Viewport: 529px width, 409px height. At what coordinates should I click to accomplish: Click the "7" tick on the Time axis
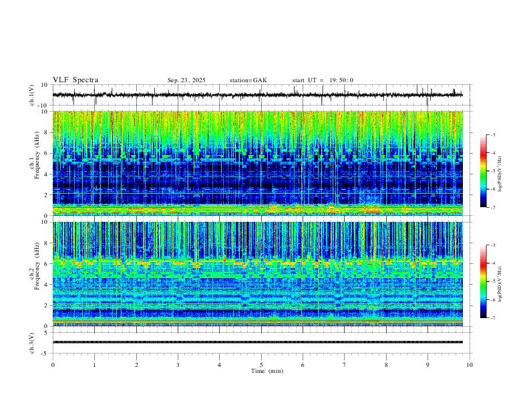pyautogui.click(x=345, y=365)
